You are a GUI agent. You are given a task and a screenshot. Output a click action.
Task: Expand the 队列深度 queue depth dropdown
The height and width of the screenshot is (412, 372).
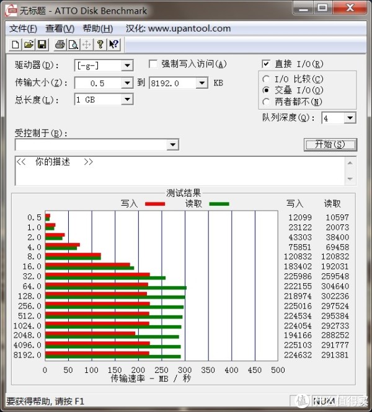tap(350, 118)
